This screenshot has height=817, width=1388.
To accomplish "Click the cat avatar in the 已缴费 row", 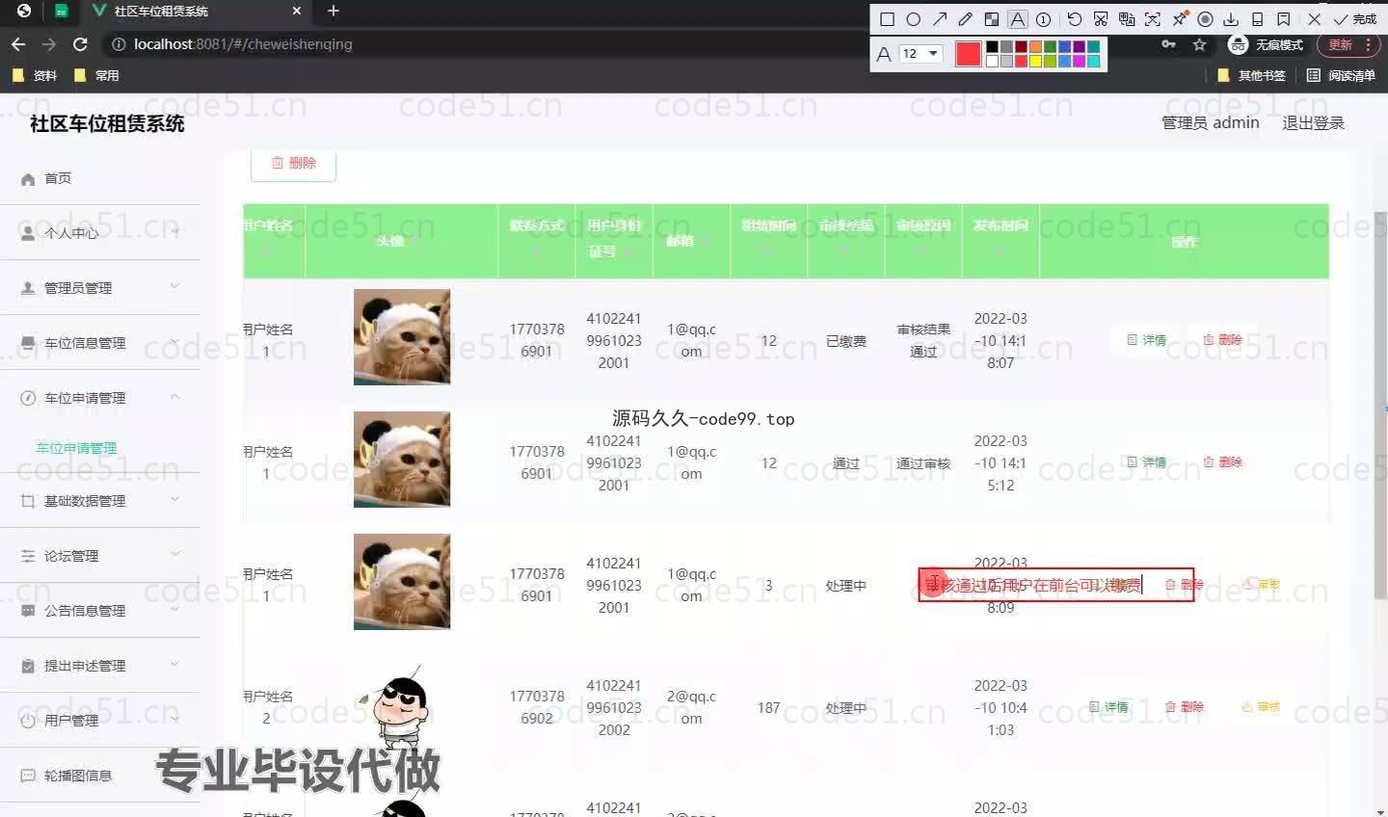I will [402, 337].
